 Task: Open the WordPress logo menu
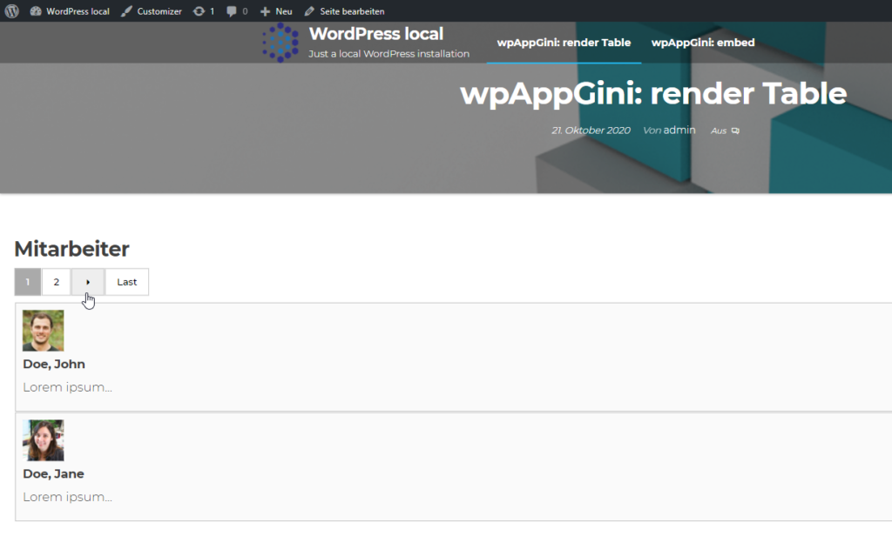click(12, 10)
